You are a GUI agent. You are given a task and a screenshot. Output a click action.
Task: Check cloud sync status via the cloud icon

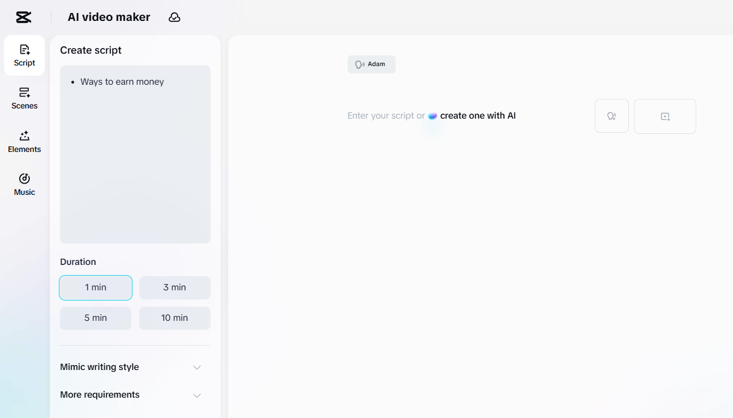[174, 17]
